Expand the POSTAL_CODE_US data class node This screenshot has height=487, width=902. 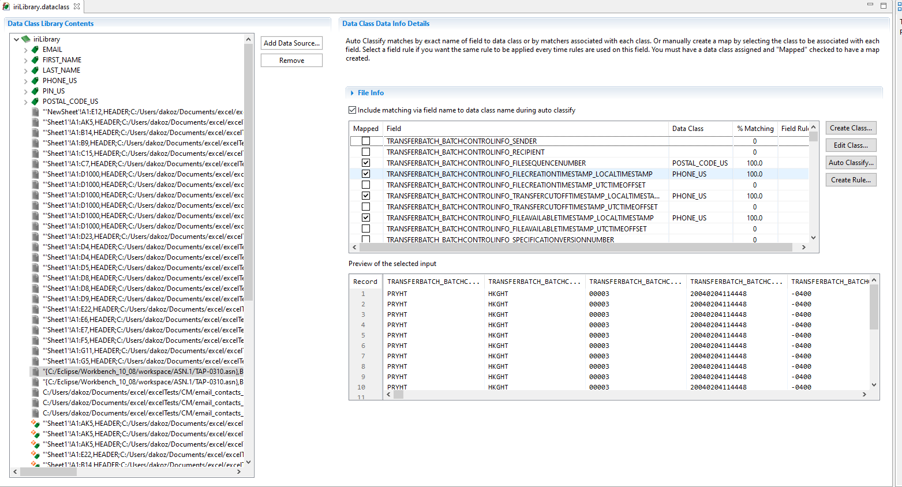click(25, 102)
